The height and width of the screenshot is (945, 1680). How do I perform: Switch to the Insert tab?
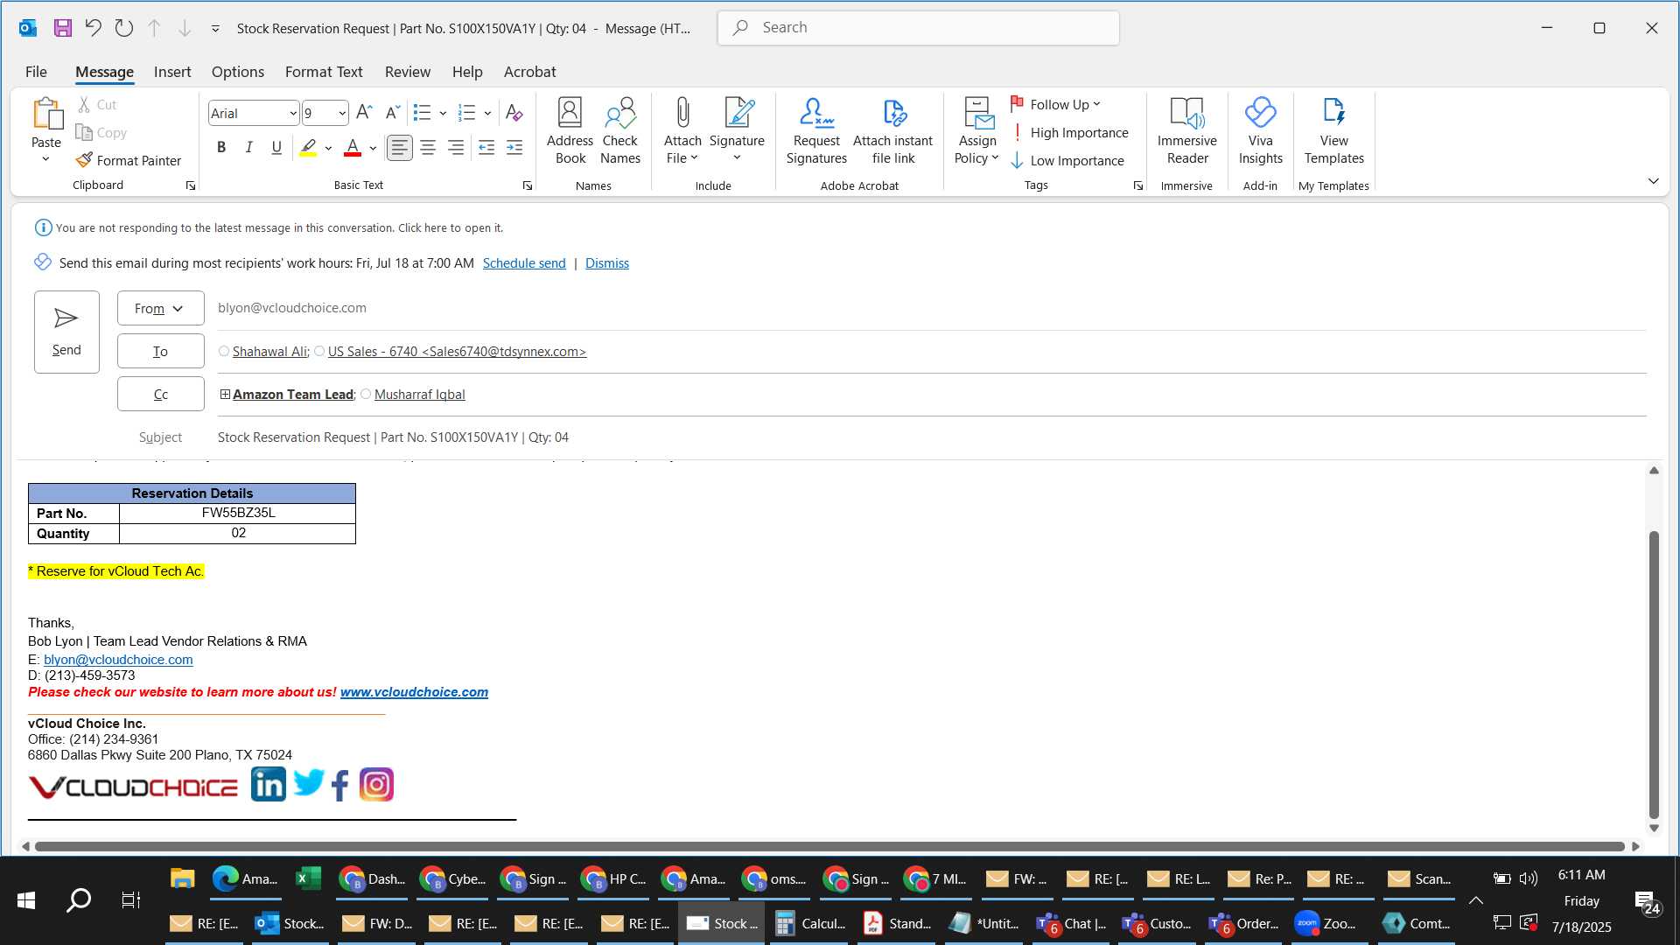(172, 72)
